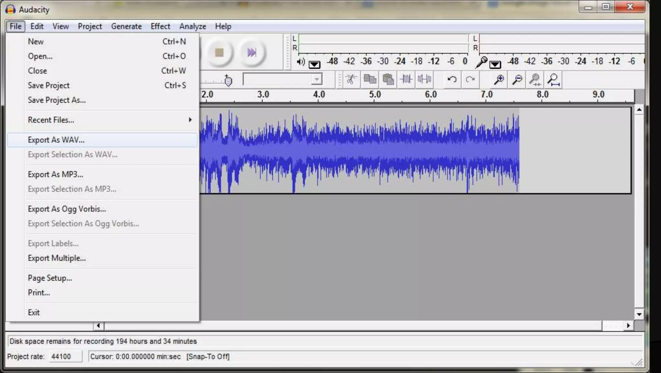Adjust the input volume slider handle
Image resolution: width=661 pixels, height=373 pixels.
click(228, 81)
